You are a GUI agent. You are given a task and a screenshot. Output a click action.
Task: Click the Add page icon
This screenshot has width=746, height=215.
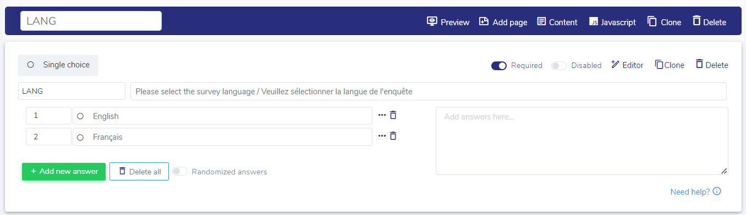pos(484,21)
